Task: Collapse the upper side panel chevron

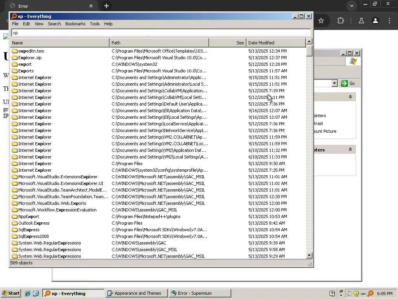Action: [350, 97]
